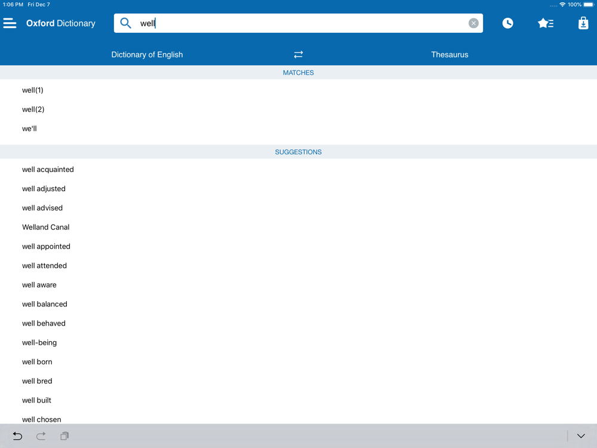Tap the SUGGESTIONS section header

tap(298, 152)
